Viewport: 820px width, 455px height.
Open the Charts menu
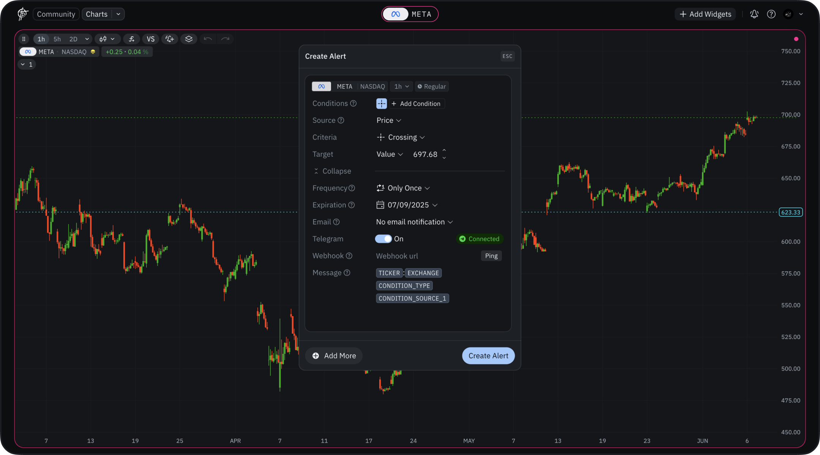point(97,14)
